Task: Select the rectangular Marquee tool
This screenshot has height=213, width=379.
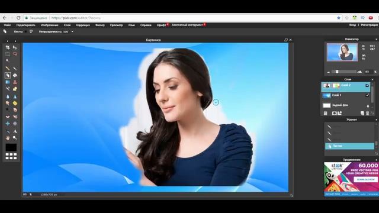Action: coord(8,54)
